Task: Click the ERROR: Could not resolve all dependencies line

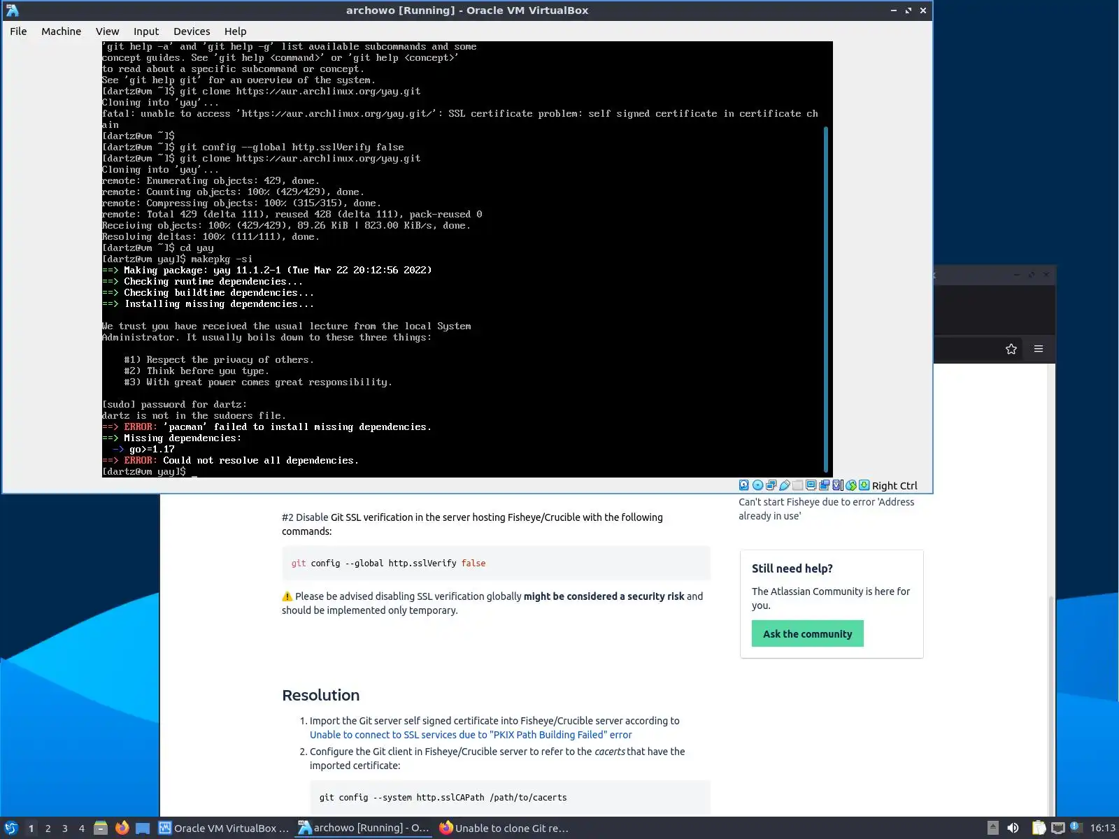Action: [x=231, y=461]
